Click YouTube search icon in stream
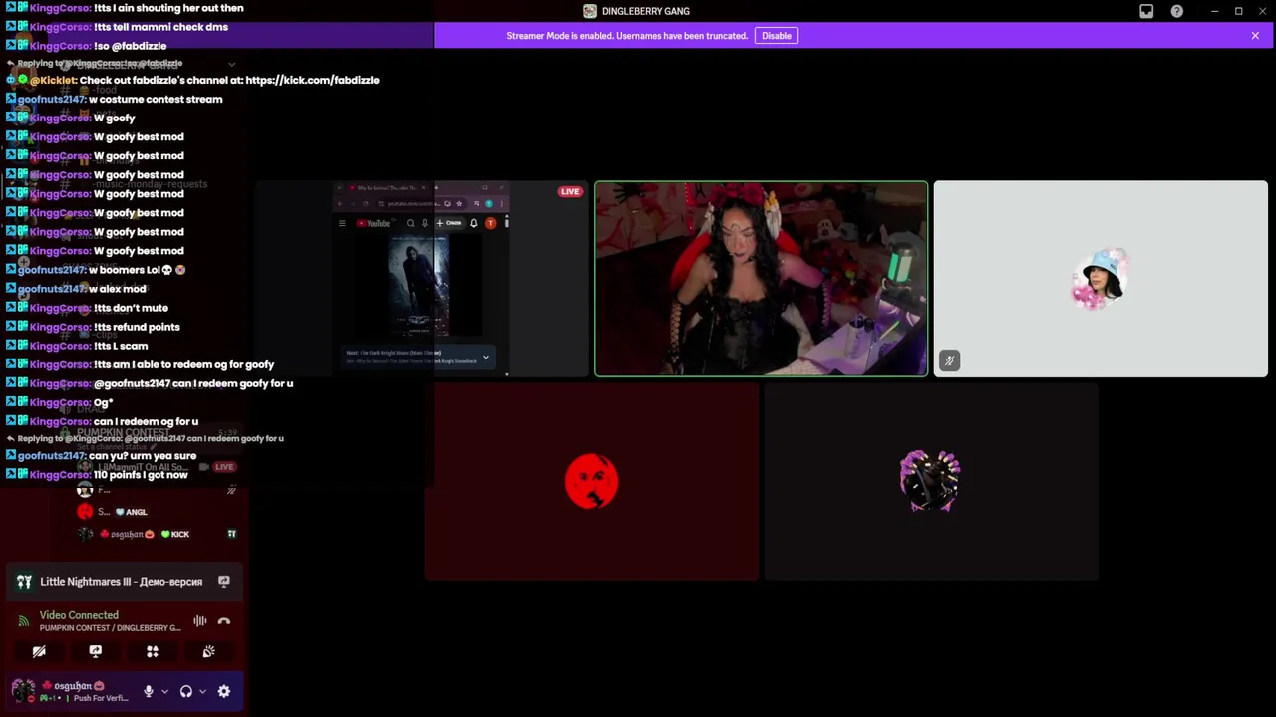 pos(410,223)
